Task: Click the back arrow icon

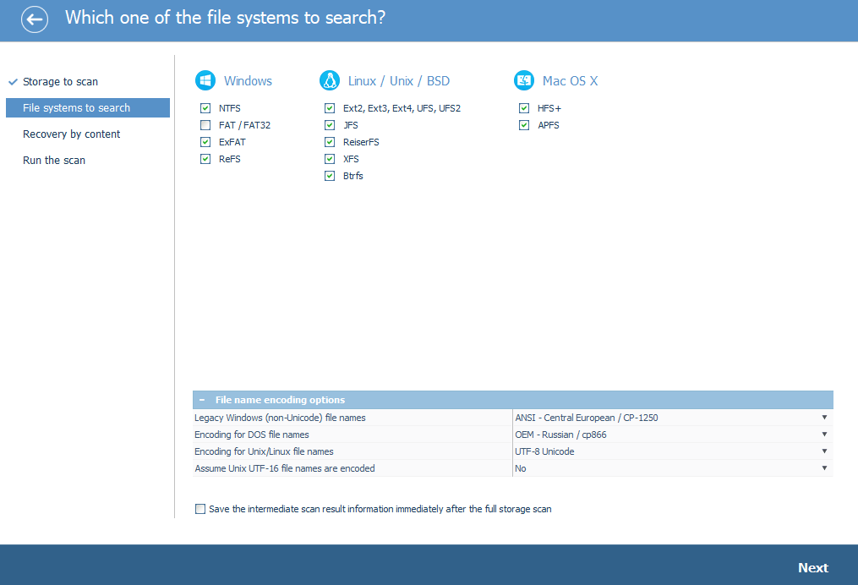Action: coord(35,19)
